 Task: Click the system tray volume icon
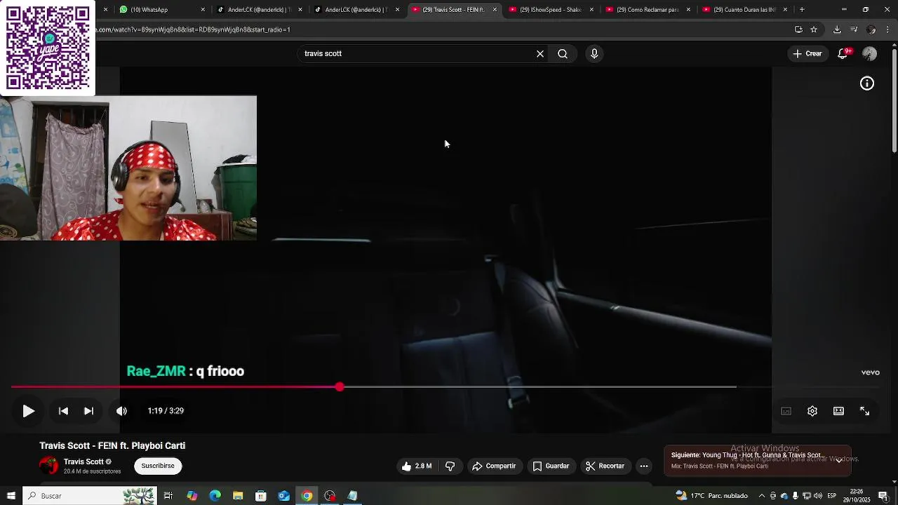(817, 496)
